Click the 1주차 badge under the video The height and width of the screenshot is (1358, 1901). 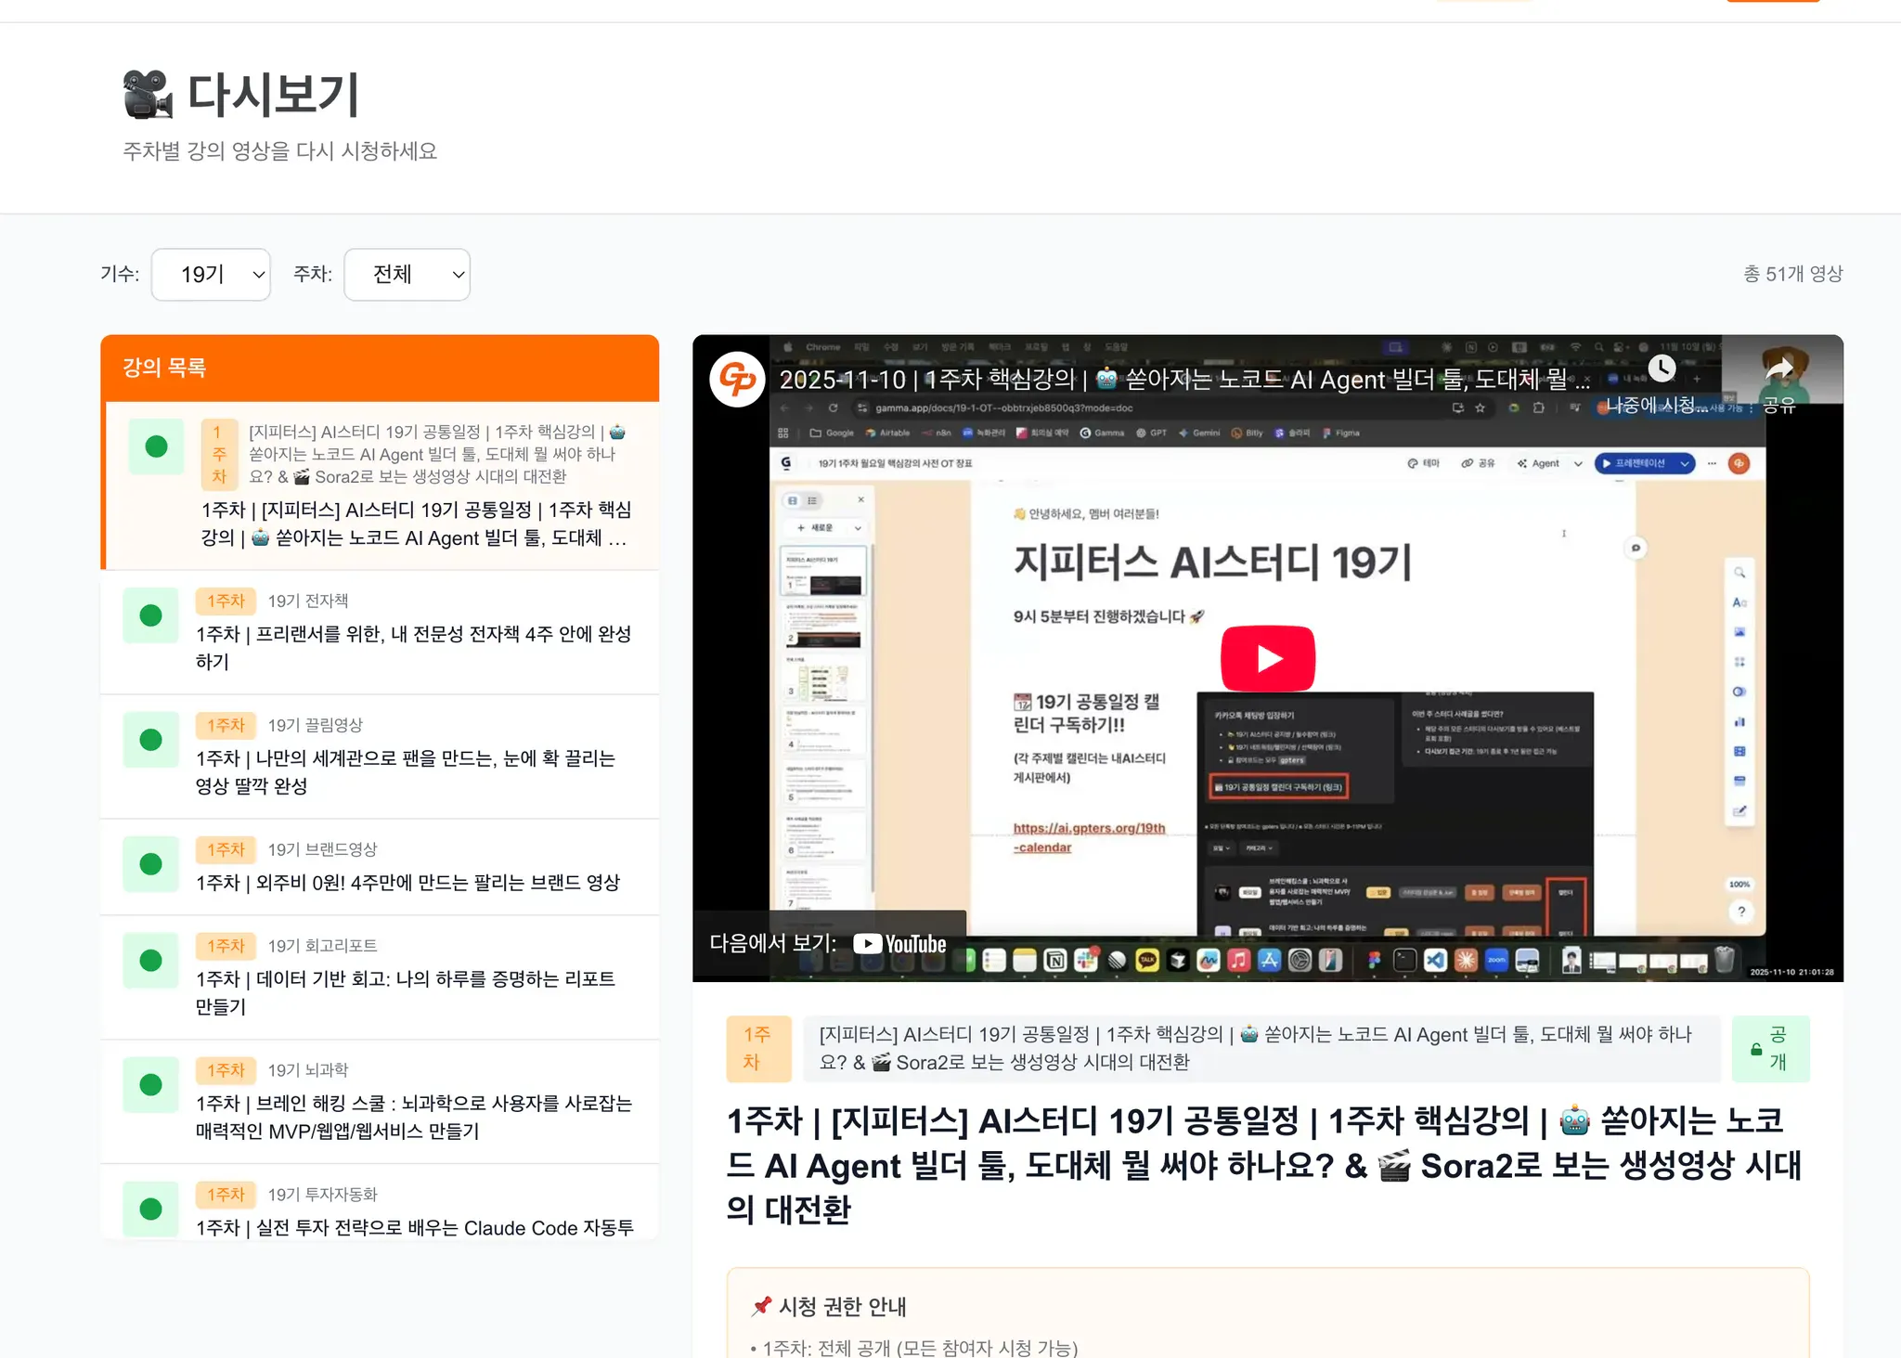click(758, 1049)
